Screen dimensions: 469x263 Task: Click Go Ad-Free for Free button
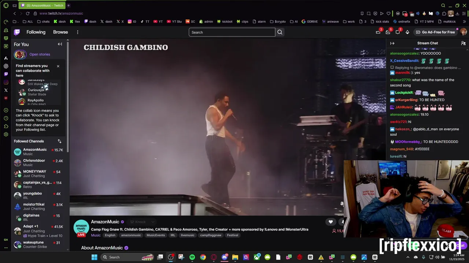pyautogui.click(x=435, y=32)
